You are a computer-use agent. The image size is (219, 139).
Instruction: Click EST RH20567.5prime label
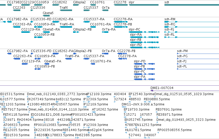click(x=66, y=104)
